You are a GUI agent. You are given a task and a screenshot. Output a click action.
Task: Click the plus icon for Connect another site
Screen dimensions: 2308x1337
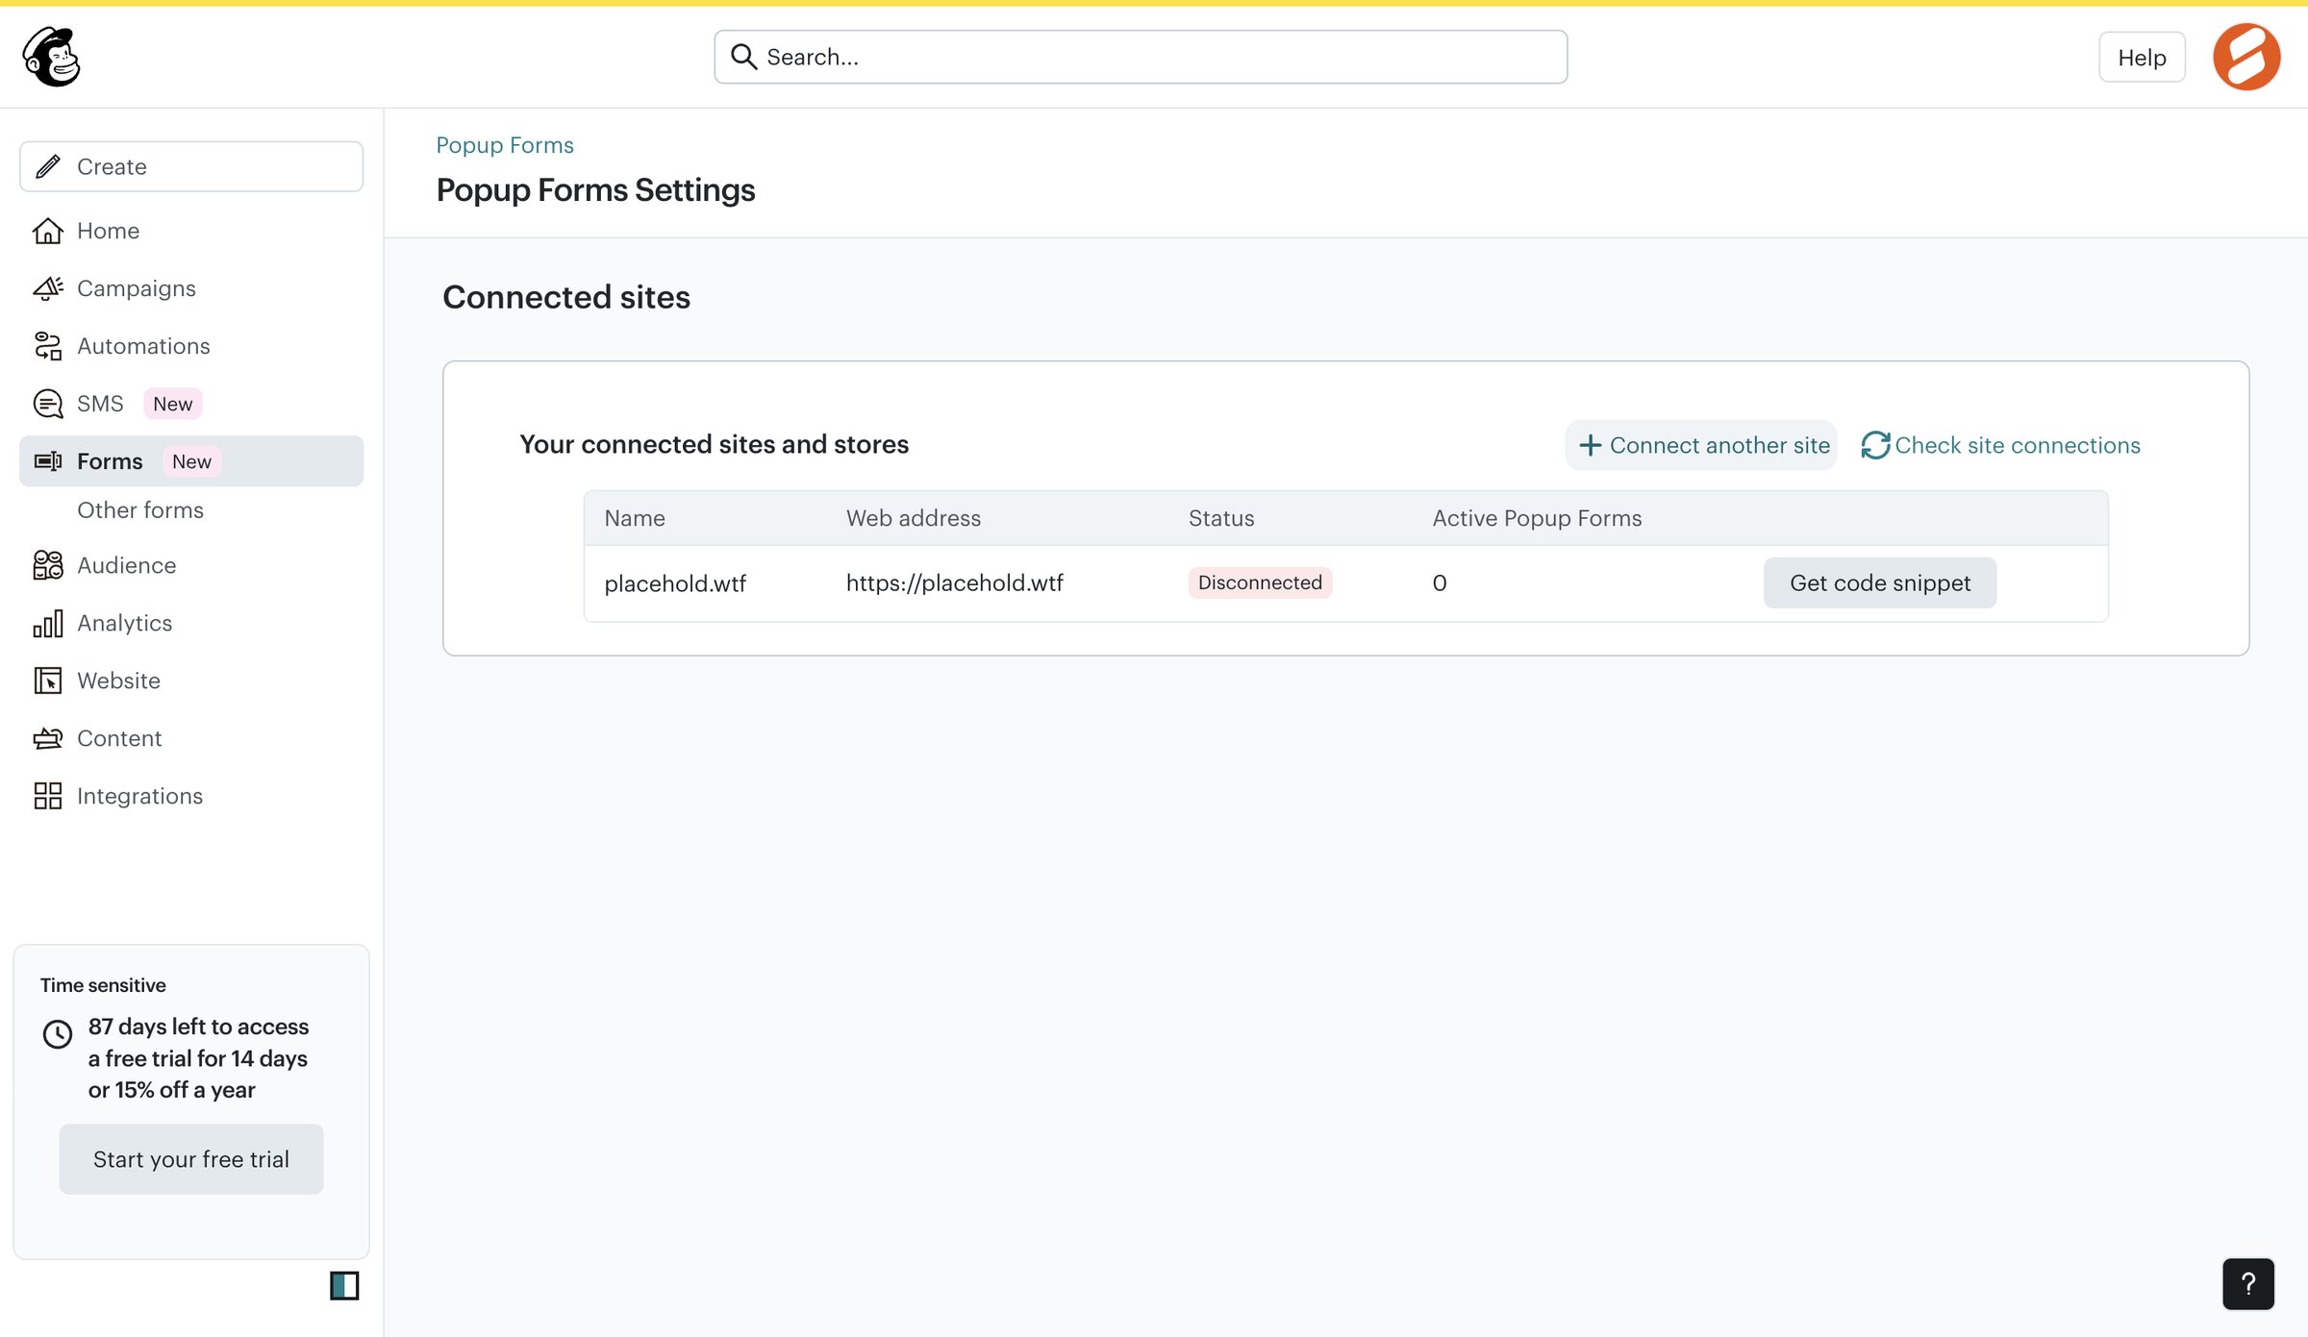(x=1591, y=445)
